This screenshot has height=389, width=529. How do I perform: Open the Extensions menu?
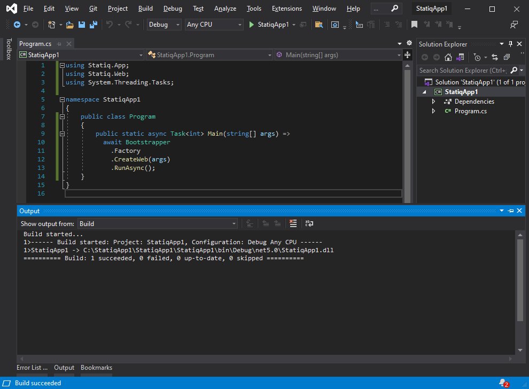287,9
